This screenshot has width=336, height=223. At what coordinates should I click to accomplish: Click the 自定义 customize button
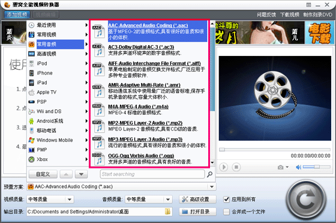[43, 174]
